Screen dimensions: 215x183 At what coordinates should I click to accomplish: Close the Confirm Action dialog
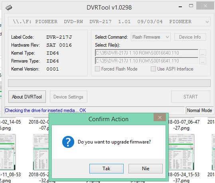[160, 117]
